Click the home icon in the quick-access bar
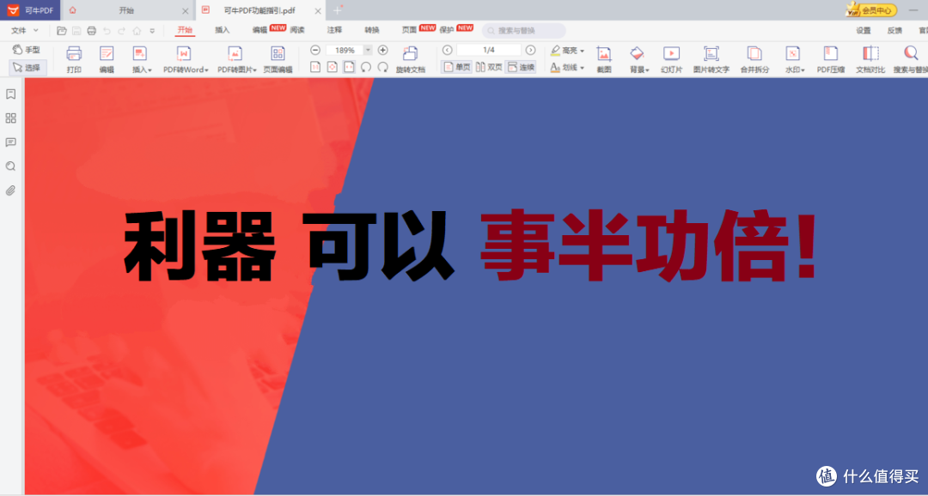The height and width of the screenshot is (496, 928). tap(137, 31)
